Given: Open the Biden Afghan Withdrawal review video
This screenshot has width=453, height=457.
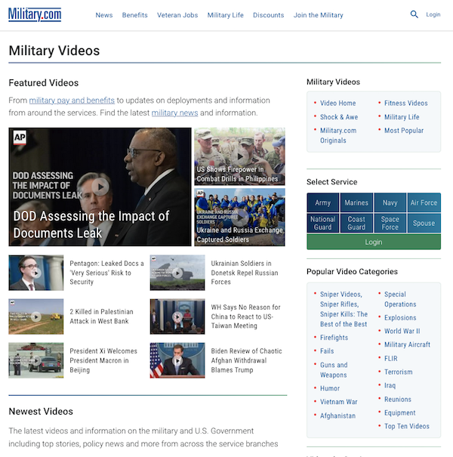Looking at the screenshot, I should [177, 360].
